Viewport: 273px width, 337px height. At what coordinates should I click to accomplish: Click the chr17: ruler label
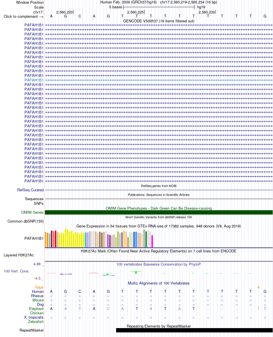pos(38,12)
